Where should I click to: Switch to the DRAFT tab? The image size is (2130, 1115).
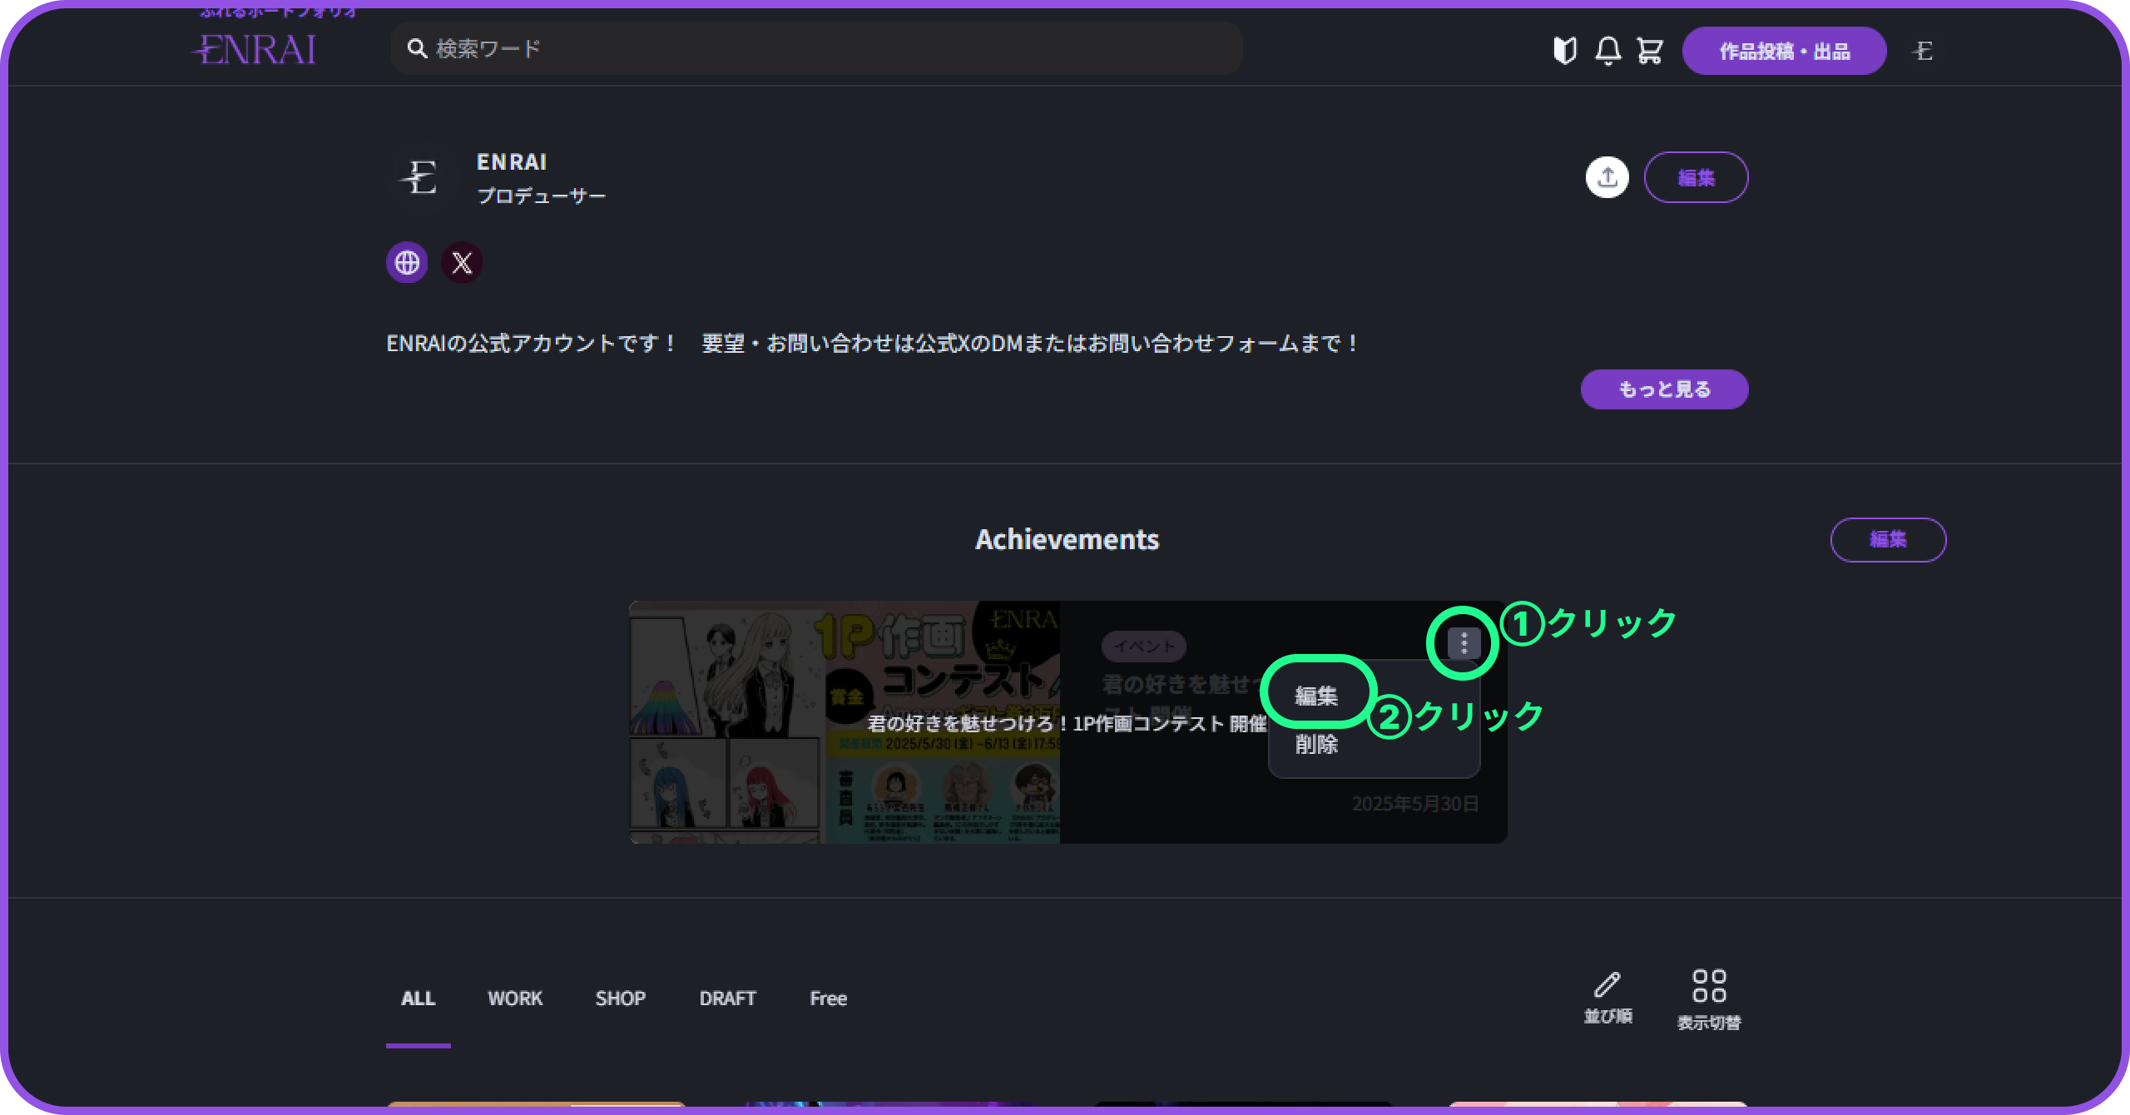click(727, 999)
